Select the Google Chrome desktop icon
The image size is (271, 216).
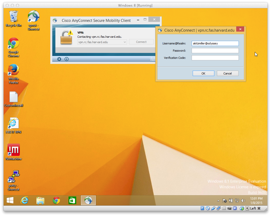[13, 47]
